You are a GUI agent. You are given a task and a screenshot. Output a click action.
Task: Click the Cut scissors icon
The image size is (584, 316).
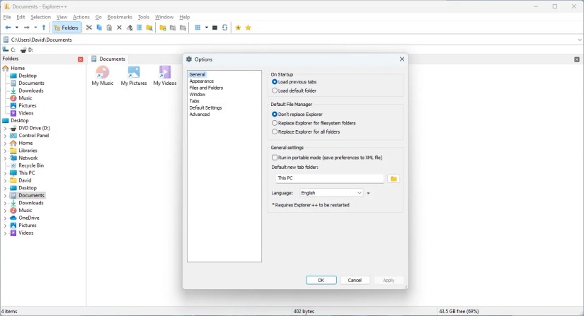(x=89, y=28)
